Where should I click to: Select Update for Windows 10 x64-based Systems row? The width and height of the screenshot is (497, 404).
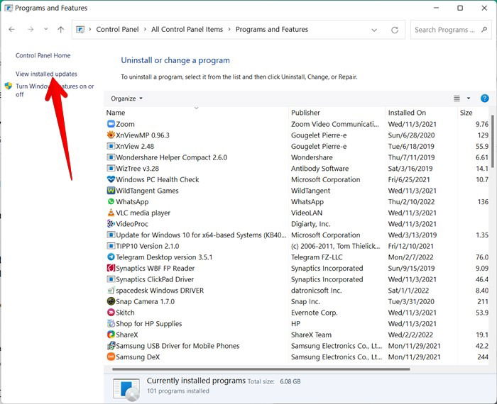click(x=297, y=235)
